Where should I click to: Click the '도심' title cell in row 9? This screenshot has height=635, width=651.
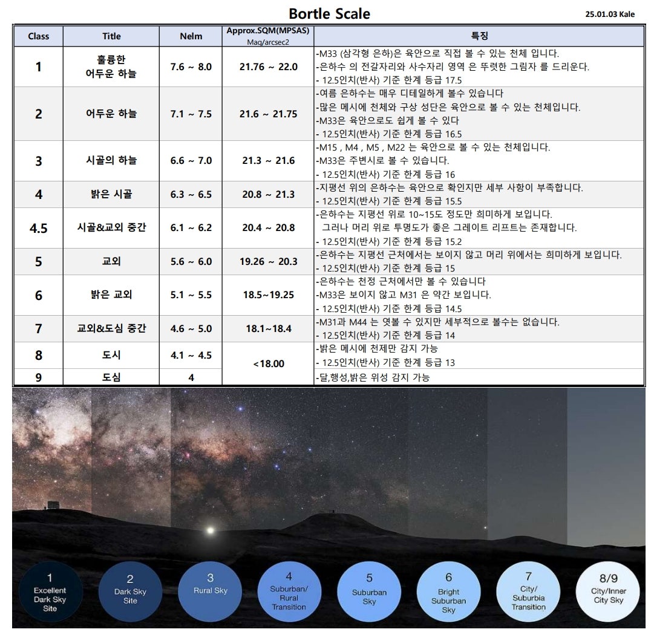click(111, 377)
